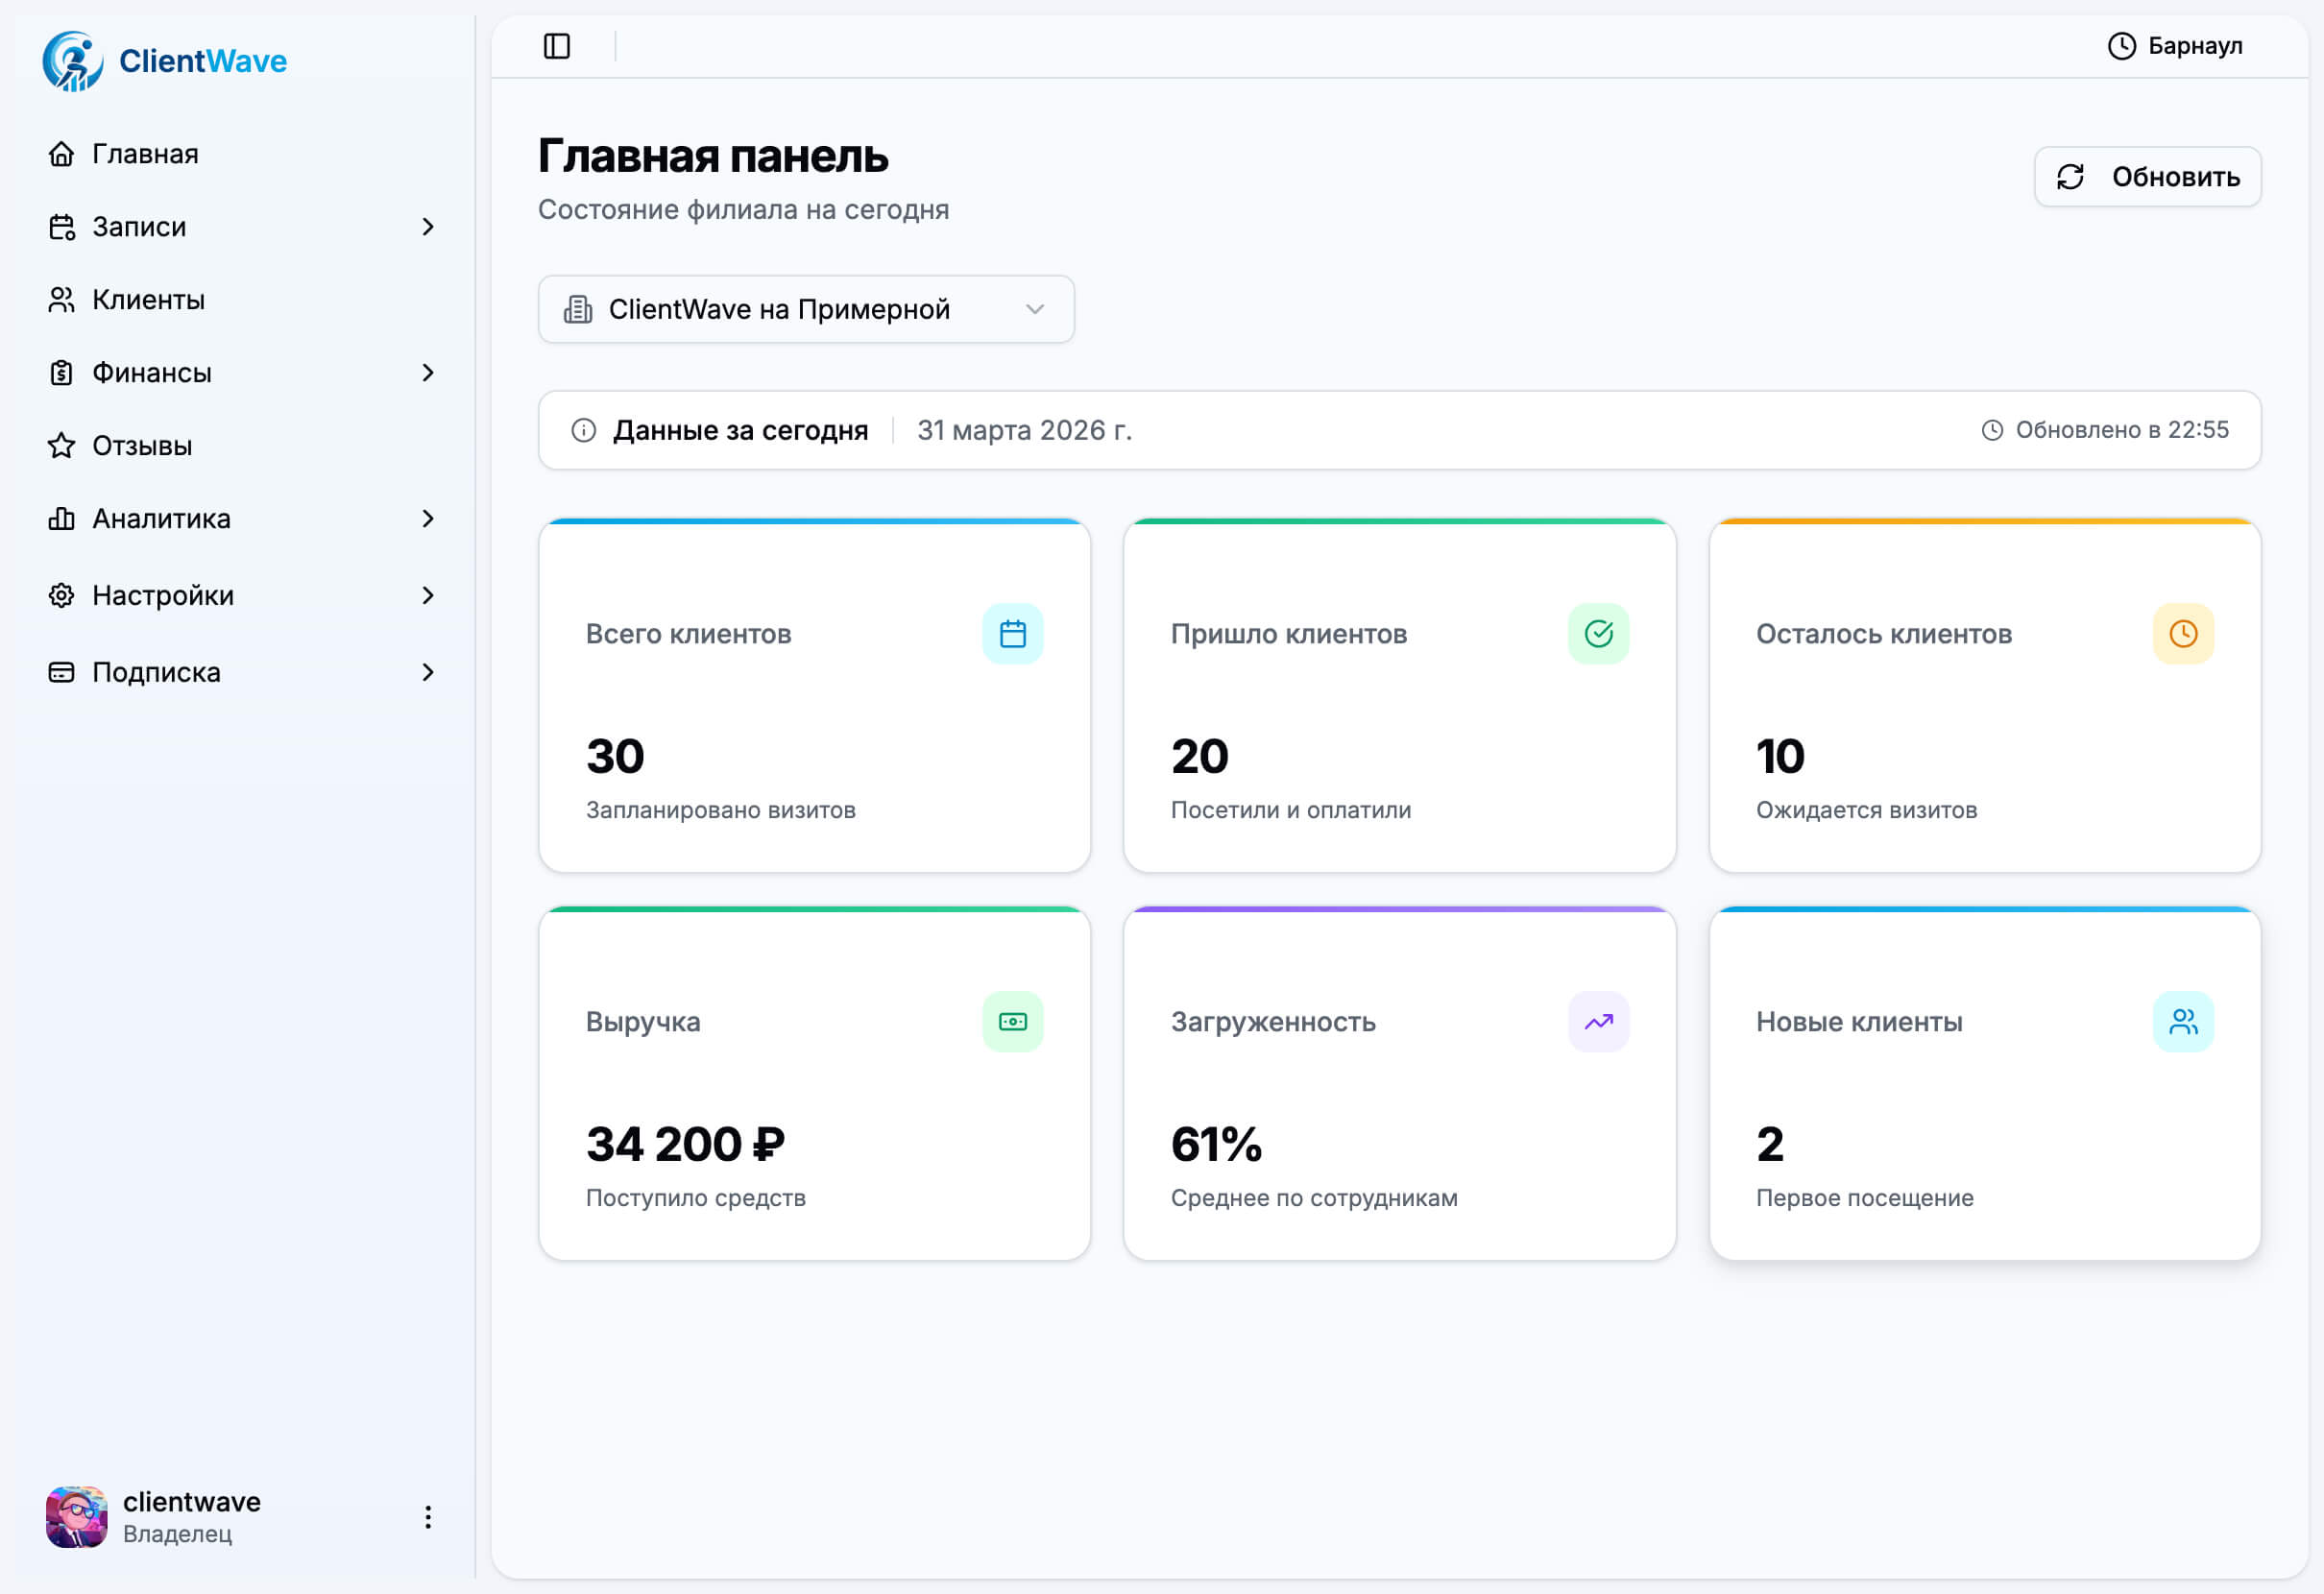Expand the Финансы menu section
This screenshot has width=2324, height=1594.
(428, 373)
